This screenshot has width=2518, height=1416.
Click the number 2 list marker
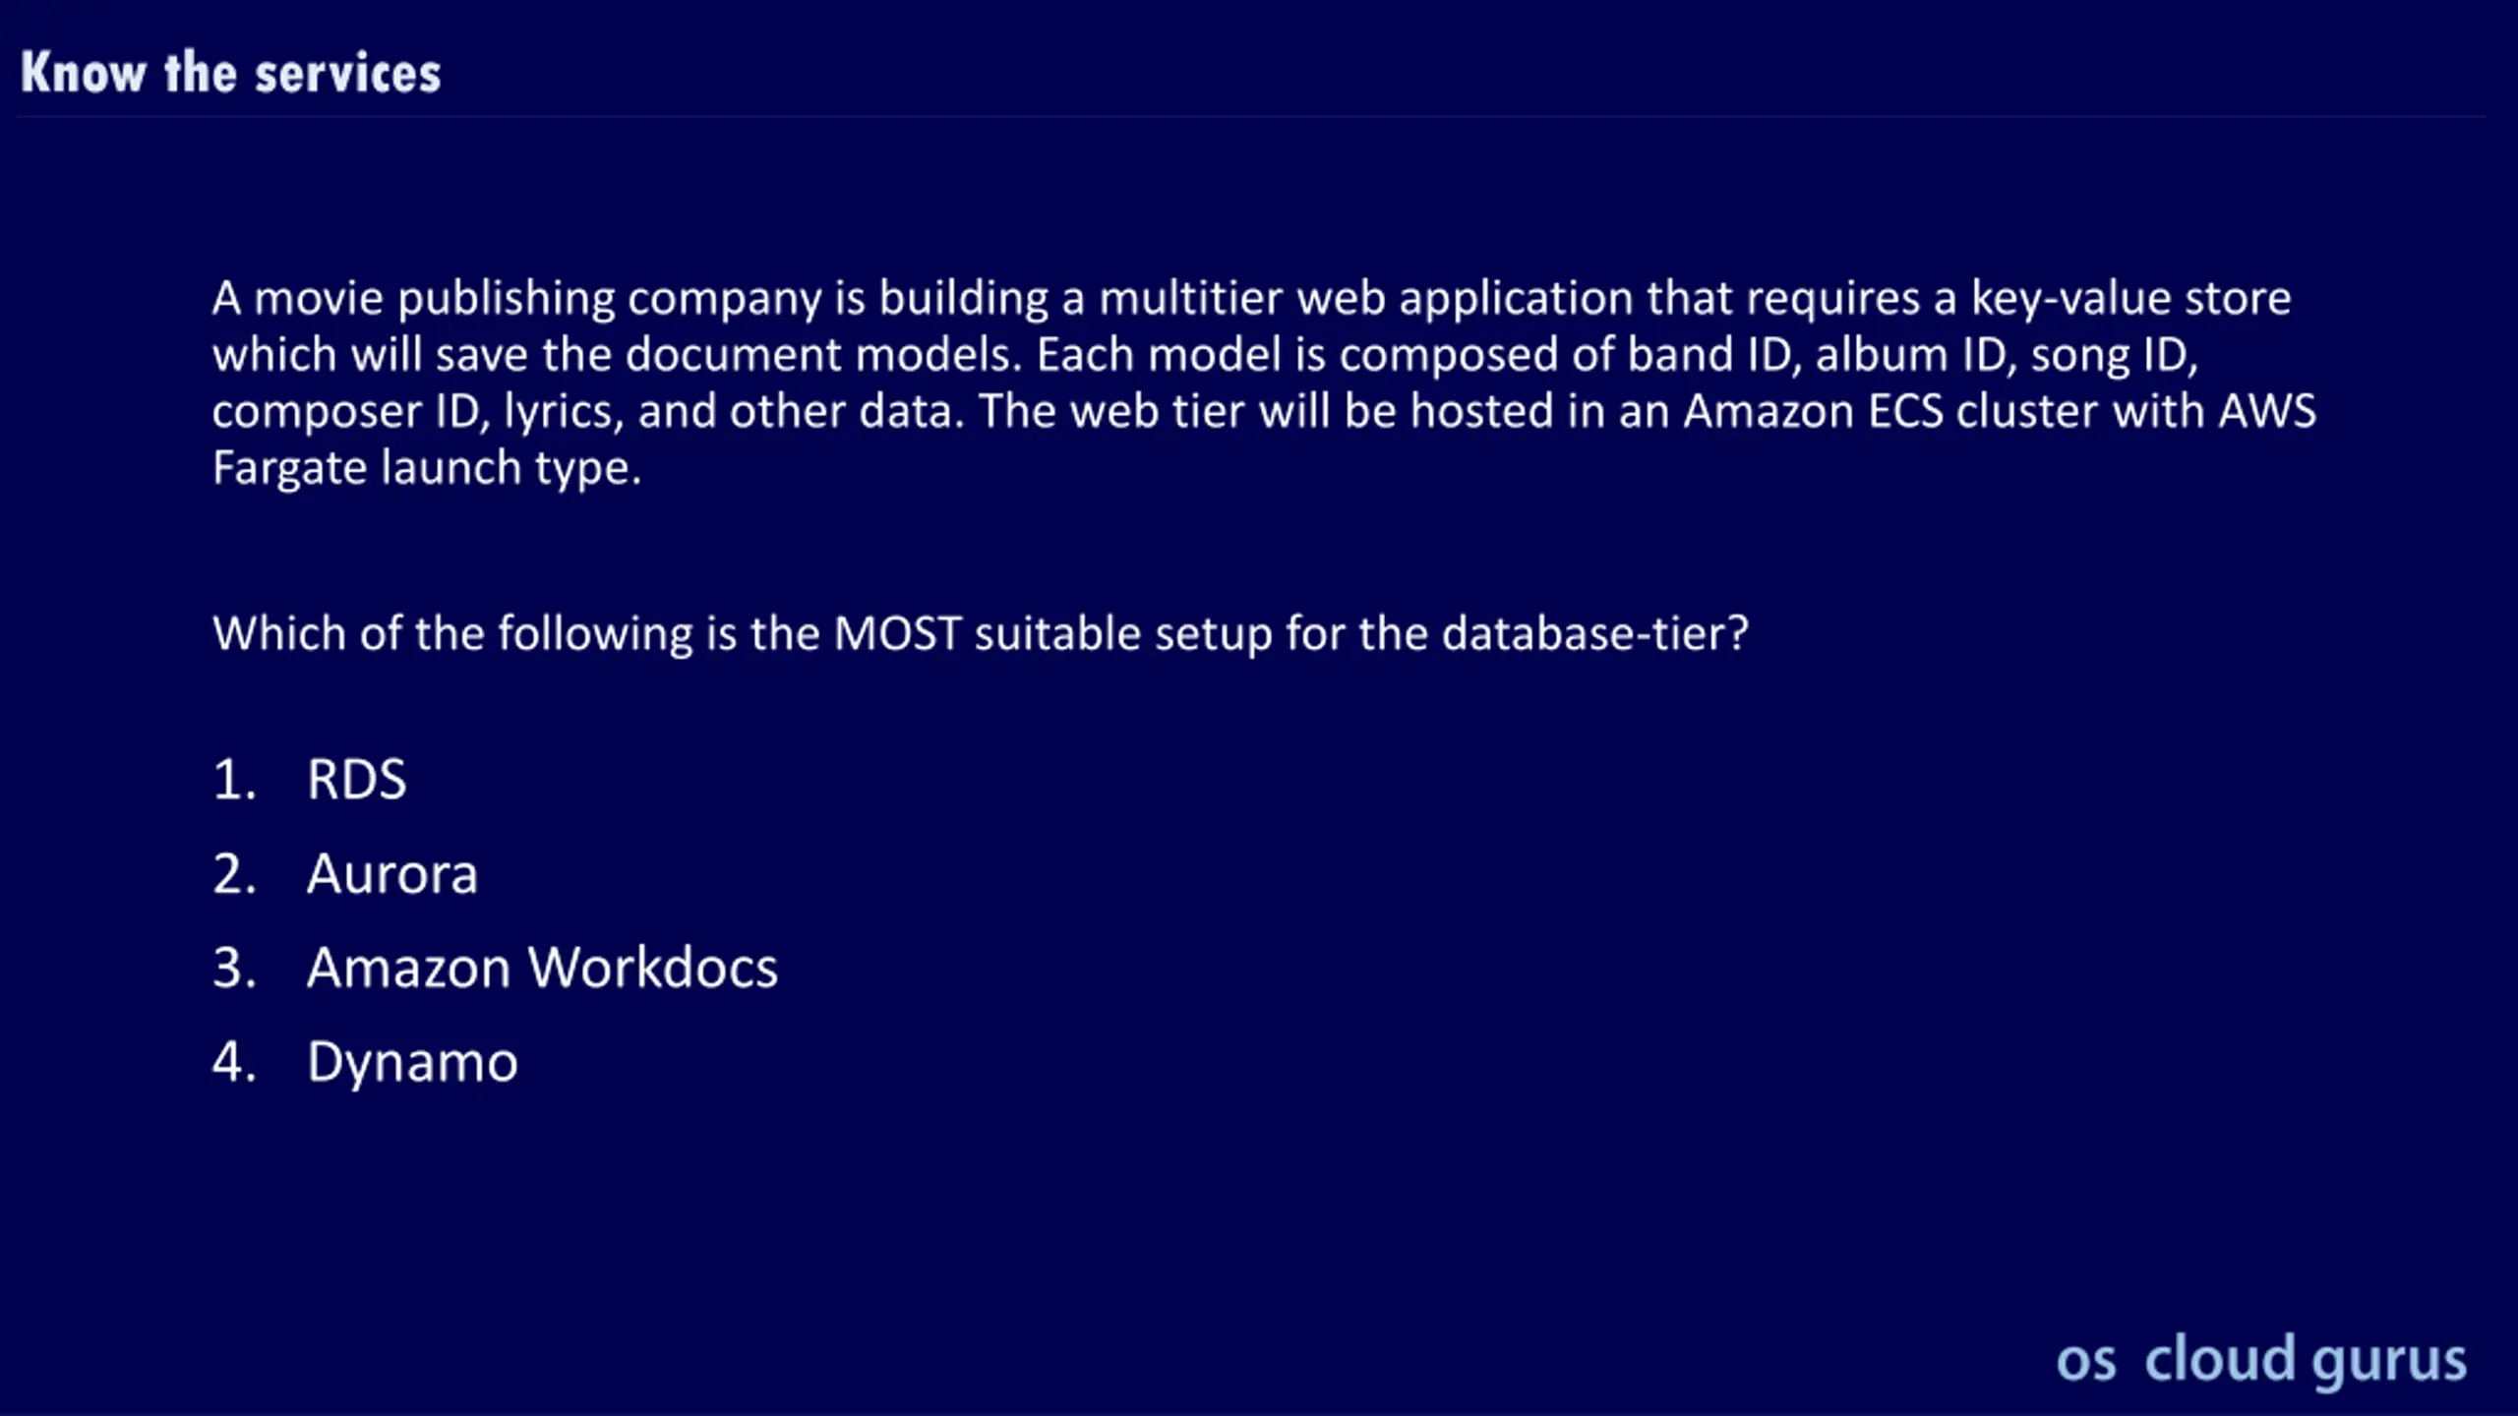click(234, 873)
